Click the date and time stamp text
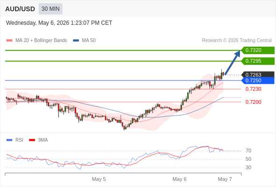276x187 pixels. [x=59, y=23]
